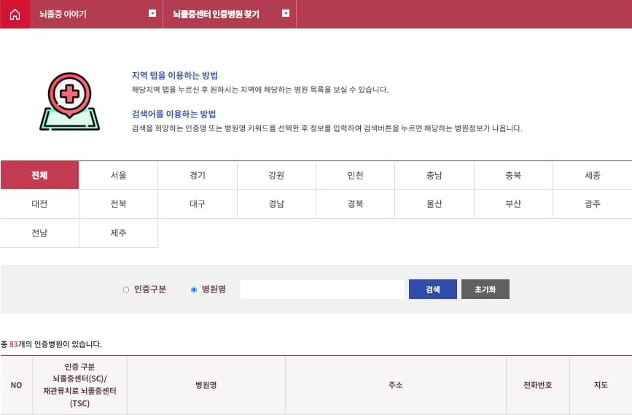Select the 울산 region tab

pos(434,203)
